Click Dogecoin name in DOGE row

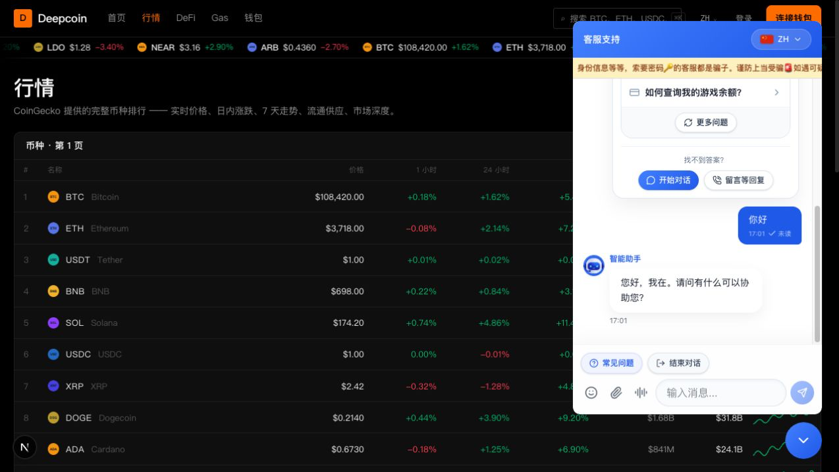117,417
